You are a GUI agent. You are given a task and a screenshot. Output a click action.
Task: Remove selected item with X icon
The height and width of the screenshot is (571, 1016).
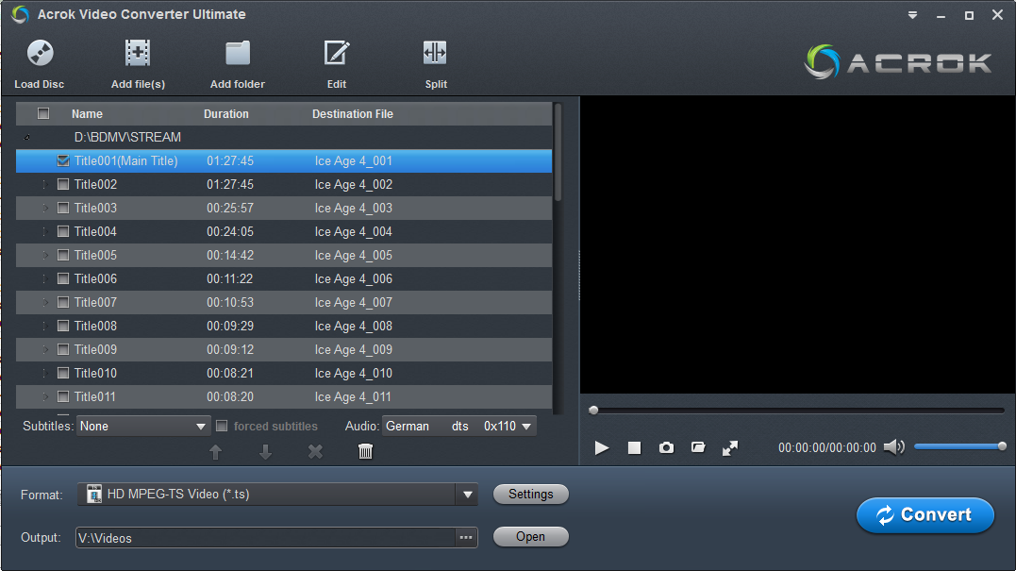(315, 451)
